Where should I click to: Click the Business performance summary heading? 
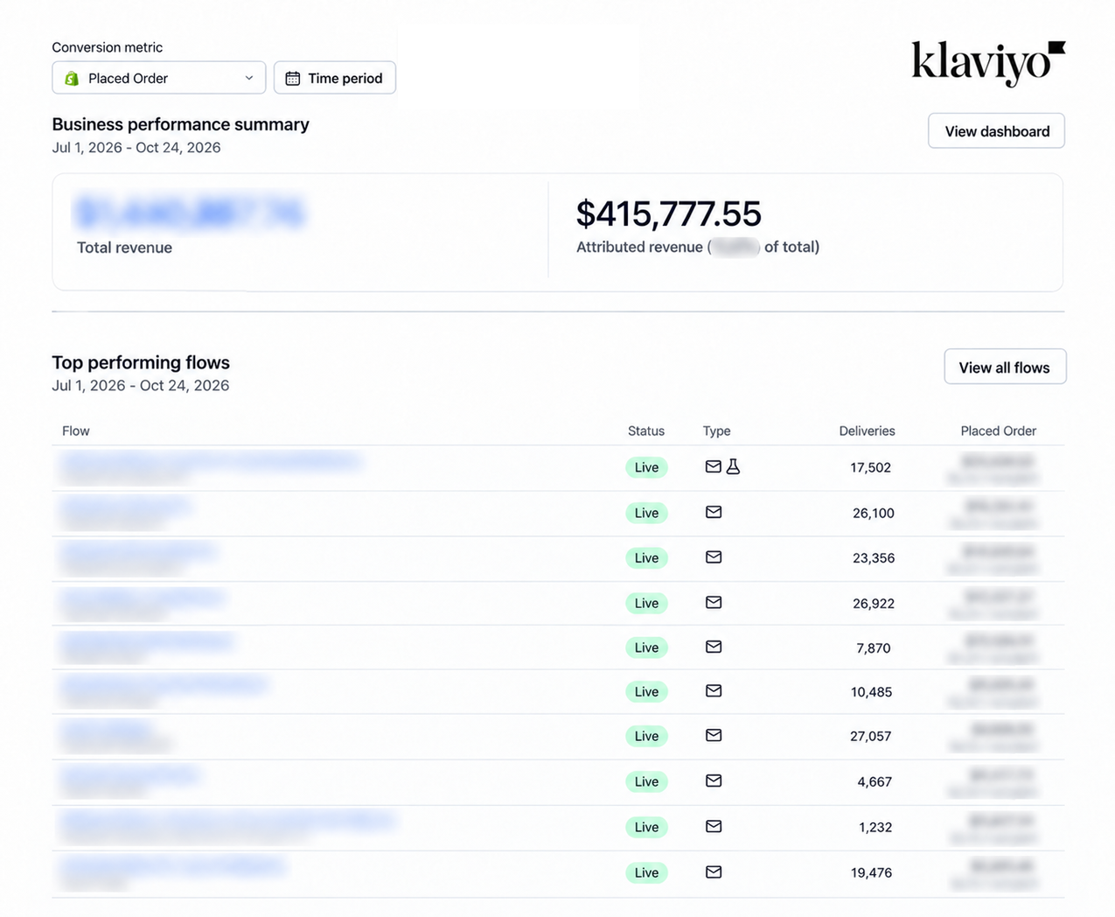point(180,124)
